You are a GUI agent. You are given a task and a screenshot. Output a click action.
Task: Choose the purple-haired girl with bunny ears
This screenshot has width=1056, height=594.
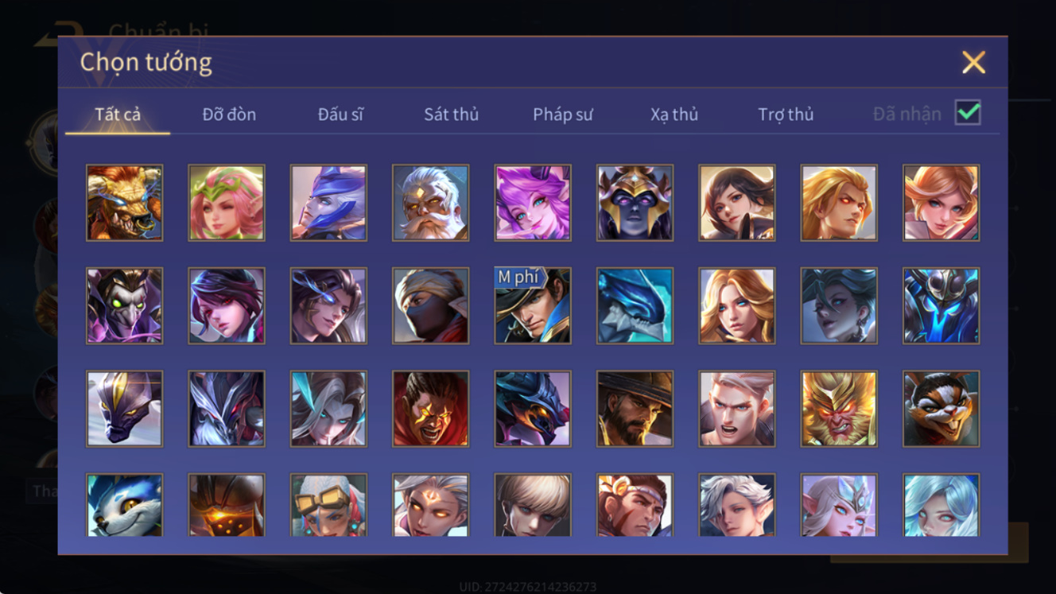(x=533, y=203)
